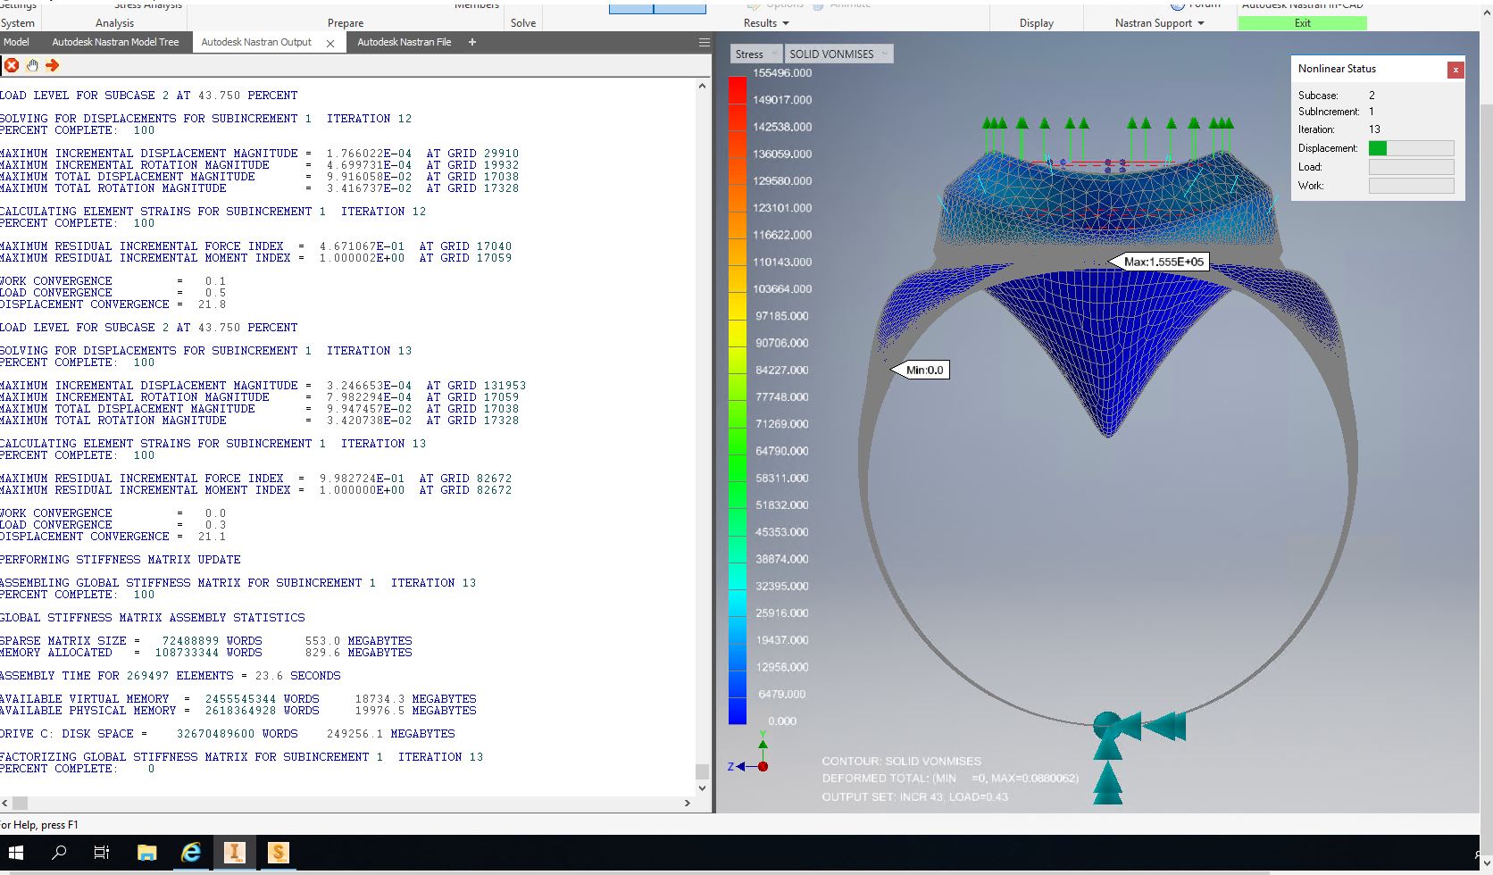This screenshot has width=1493, height=875.
Task: Click the orange arrow continue icon
Action: [x=53, y=65]
